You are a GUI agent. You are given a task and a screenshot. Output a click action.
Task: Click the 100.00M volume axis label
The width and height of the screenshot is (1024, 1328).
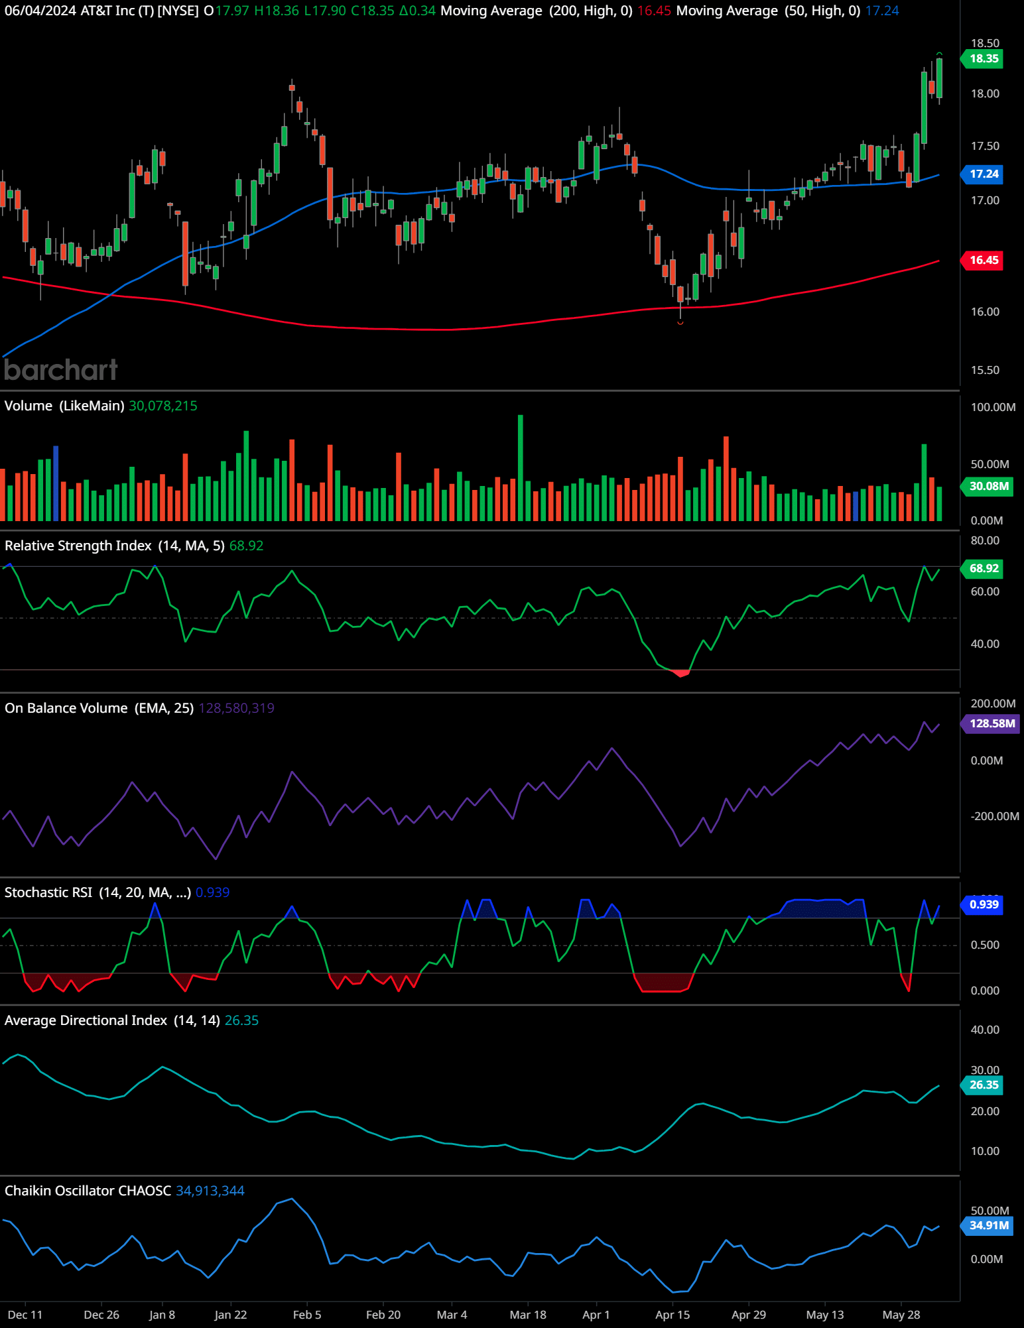tap(993, 407)
